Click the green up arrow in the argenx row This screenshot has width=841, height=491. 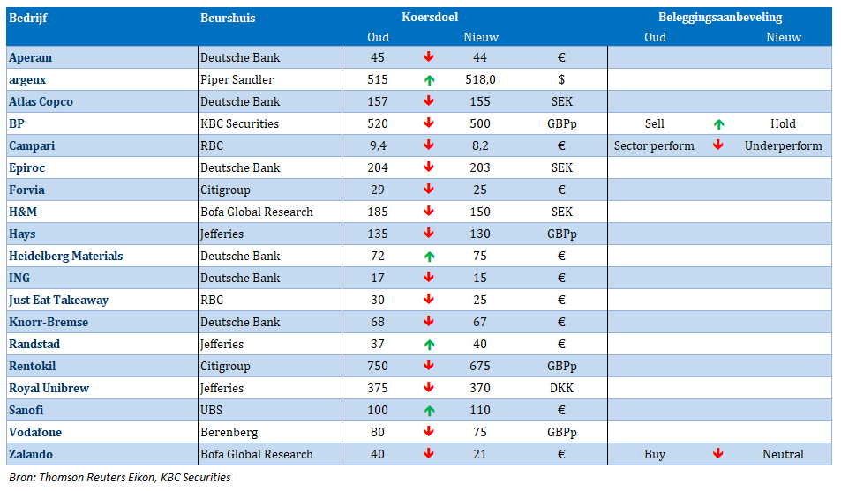coord(429,80)
